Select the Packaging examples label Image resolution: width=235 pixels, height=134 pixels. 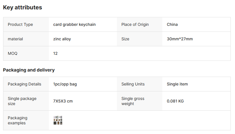[18, 120]
